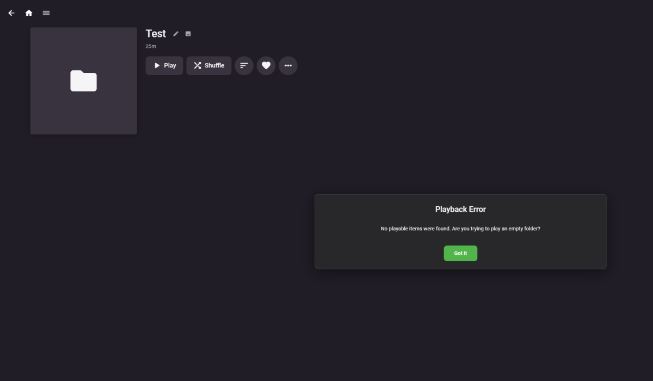Dismiss the error by clicking Got It

point(460,253)
